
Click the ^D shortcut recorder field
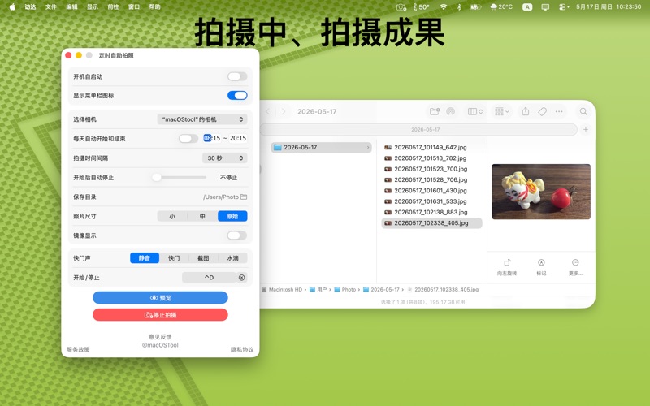209,277
